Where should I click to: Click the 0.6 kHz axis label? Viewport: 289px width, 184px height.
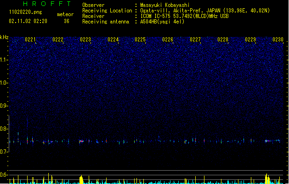pos(4,175)
